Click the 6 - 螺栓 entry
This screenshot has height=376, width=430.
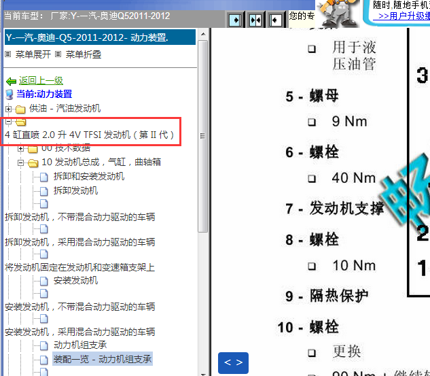(x=312, y=152)
